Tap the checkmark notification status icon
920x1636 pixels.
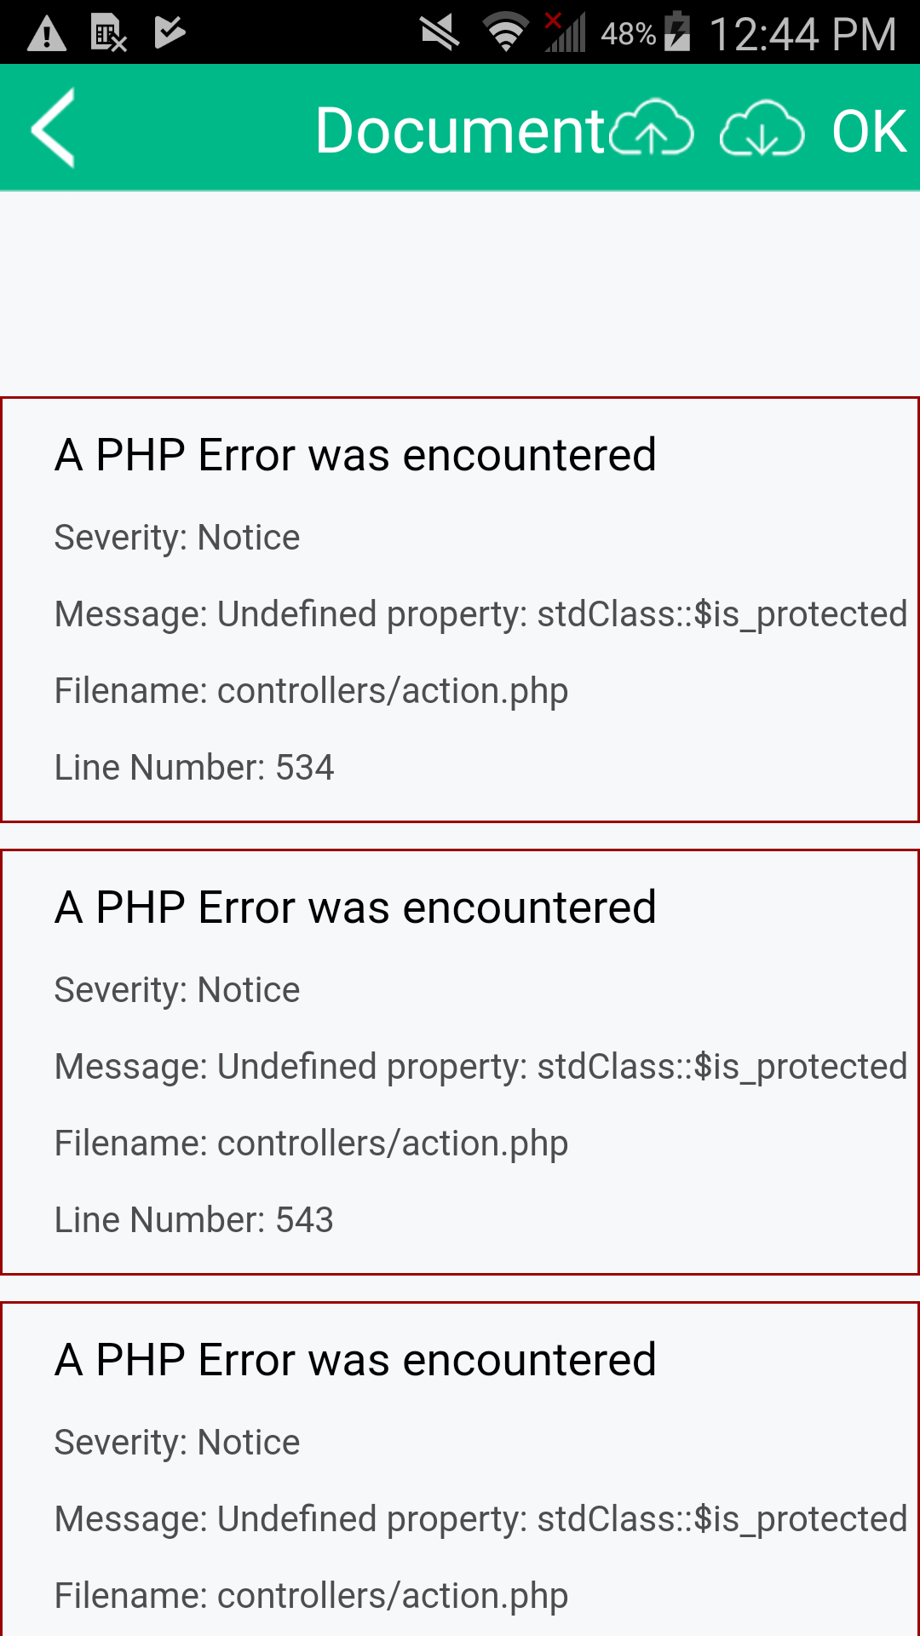[170, 32]
